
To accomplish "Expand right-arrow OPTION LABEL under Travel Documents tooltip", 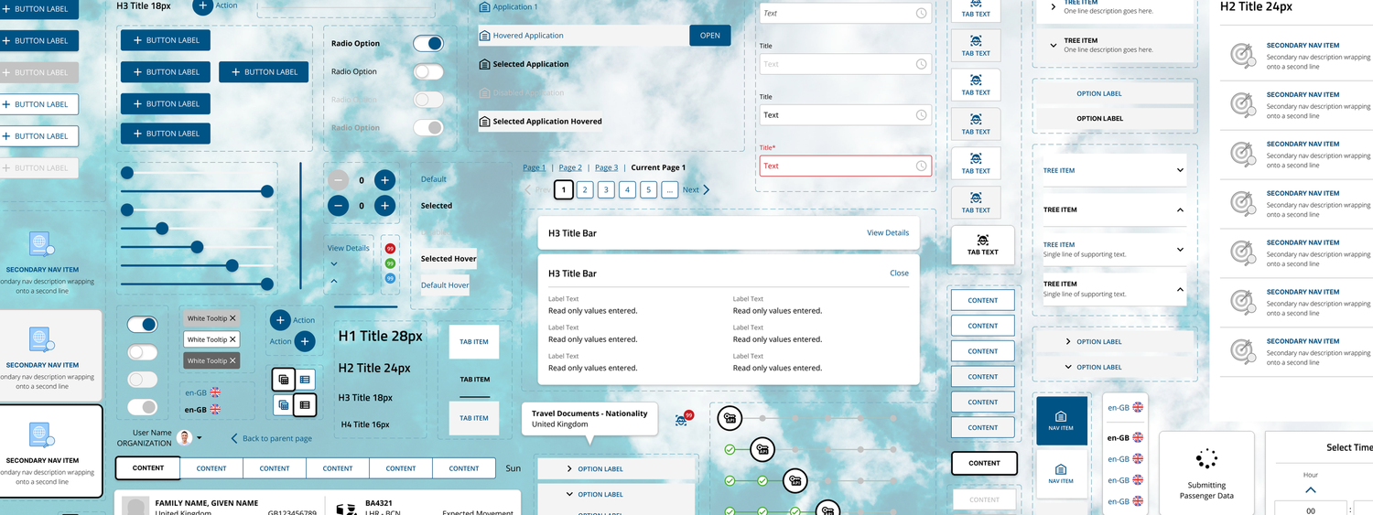I will pos(569,469).
